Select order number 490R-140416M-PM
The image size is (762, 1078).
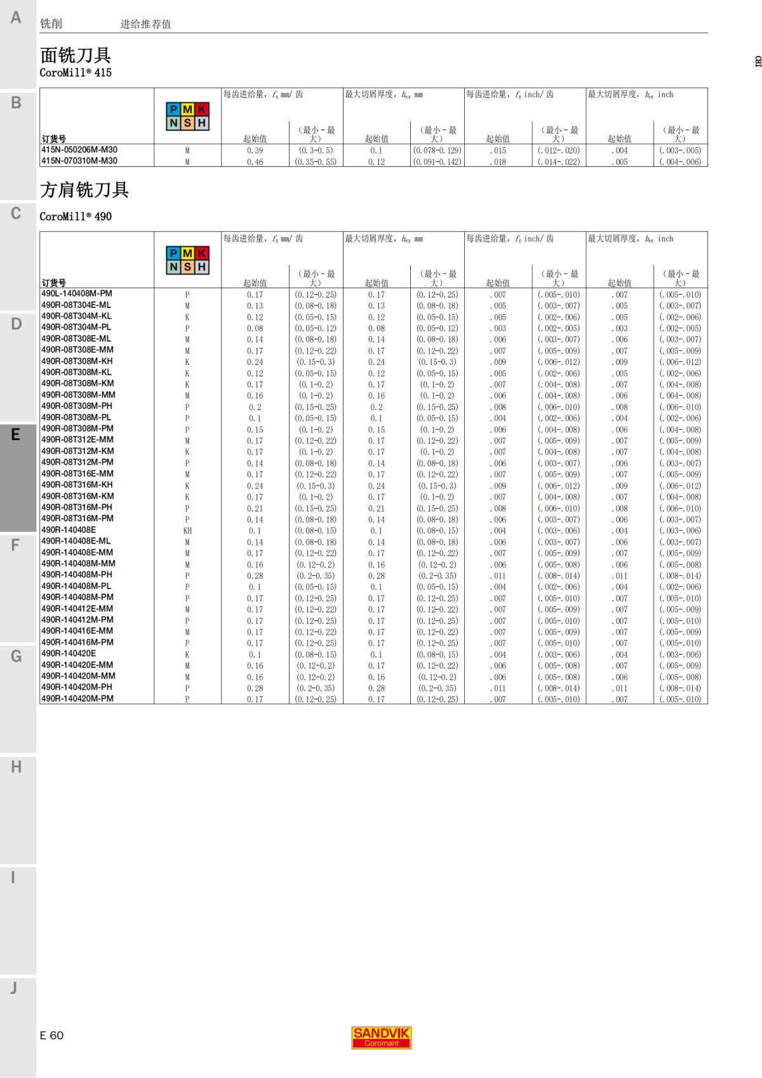(x=77, y=642)
